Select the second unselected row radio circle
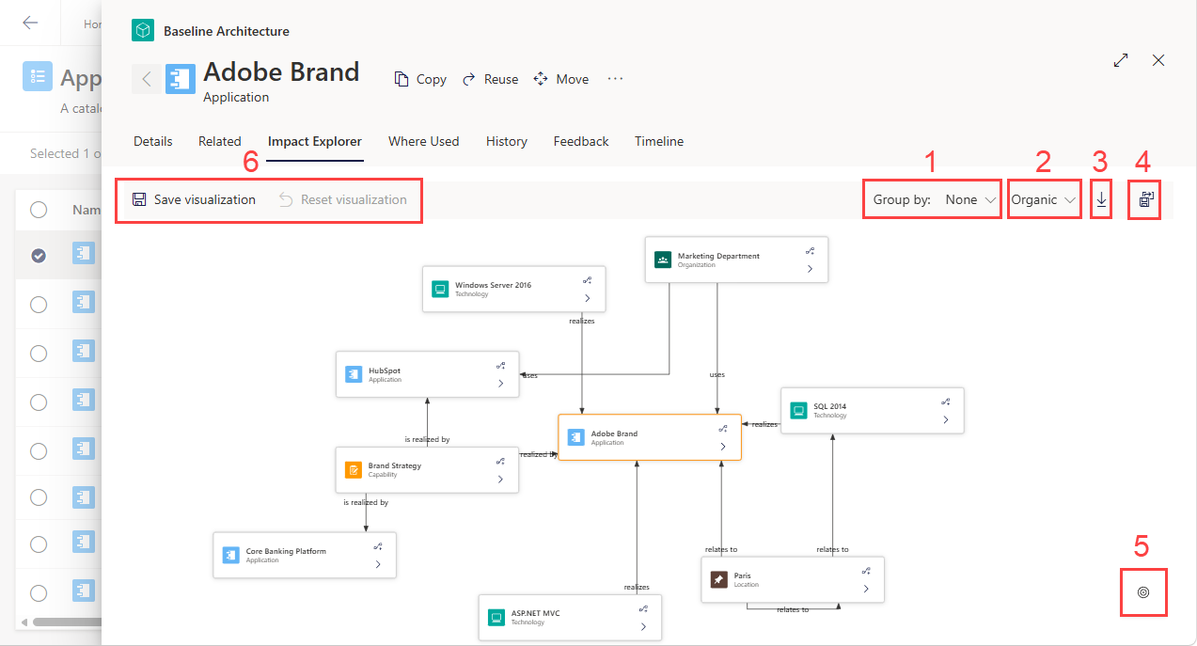Screen dimensions: 1197x646 click(39, 353)
